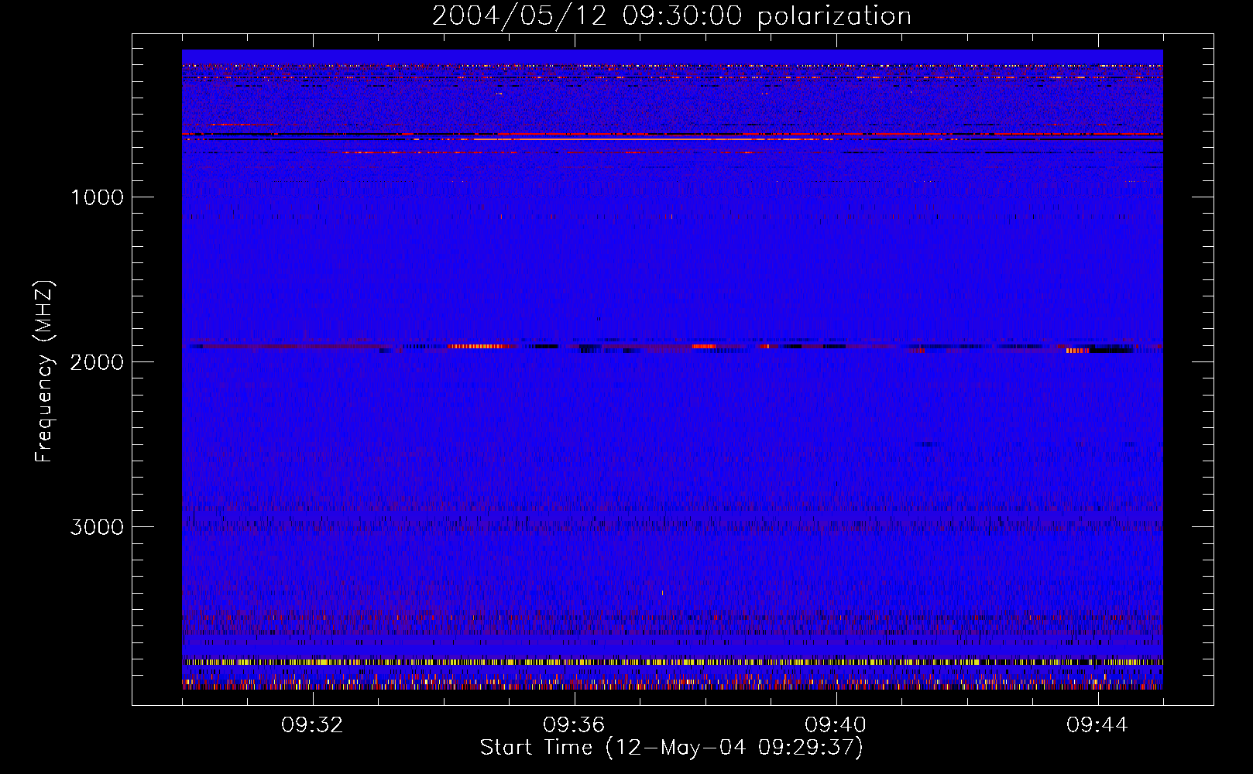Click the "2000" frequency tick label
The height and width of the screenshot is (774, 1253).
pyautogui.click(x=97, y=362)
